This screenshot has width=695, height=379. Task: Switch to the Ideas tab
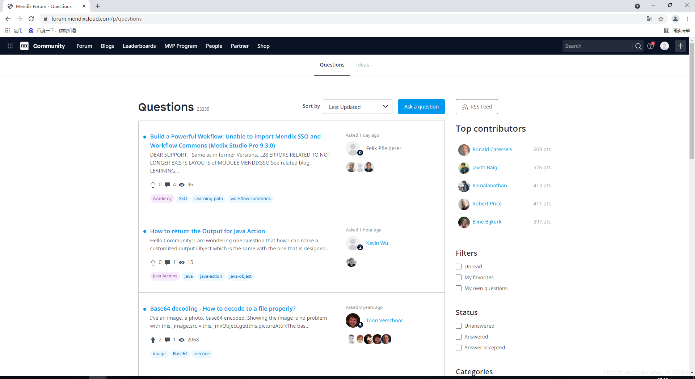363,65
